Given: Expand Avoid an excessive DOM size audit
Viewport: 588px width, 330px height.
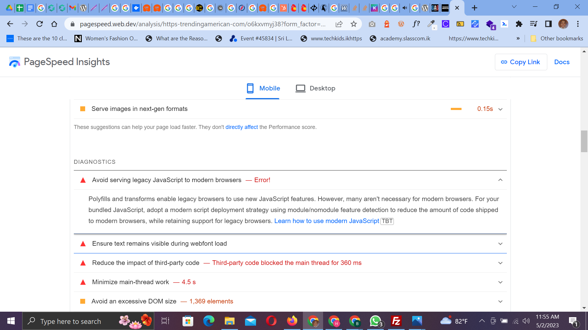Looking at the screenshot, I should 290,301.
